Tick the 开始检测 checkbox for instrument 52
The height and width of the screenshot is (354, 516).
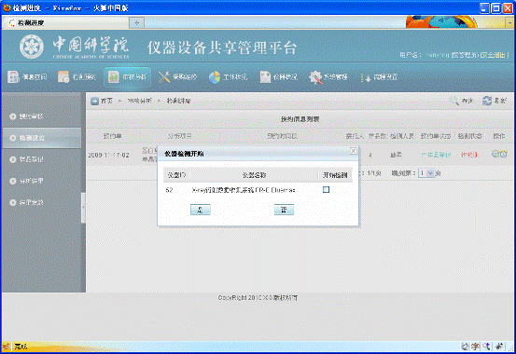[326, 190]
